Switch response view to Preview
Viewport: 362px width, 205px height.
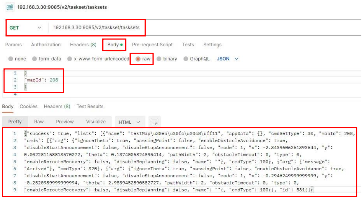[65, 122]
